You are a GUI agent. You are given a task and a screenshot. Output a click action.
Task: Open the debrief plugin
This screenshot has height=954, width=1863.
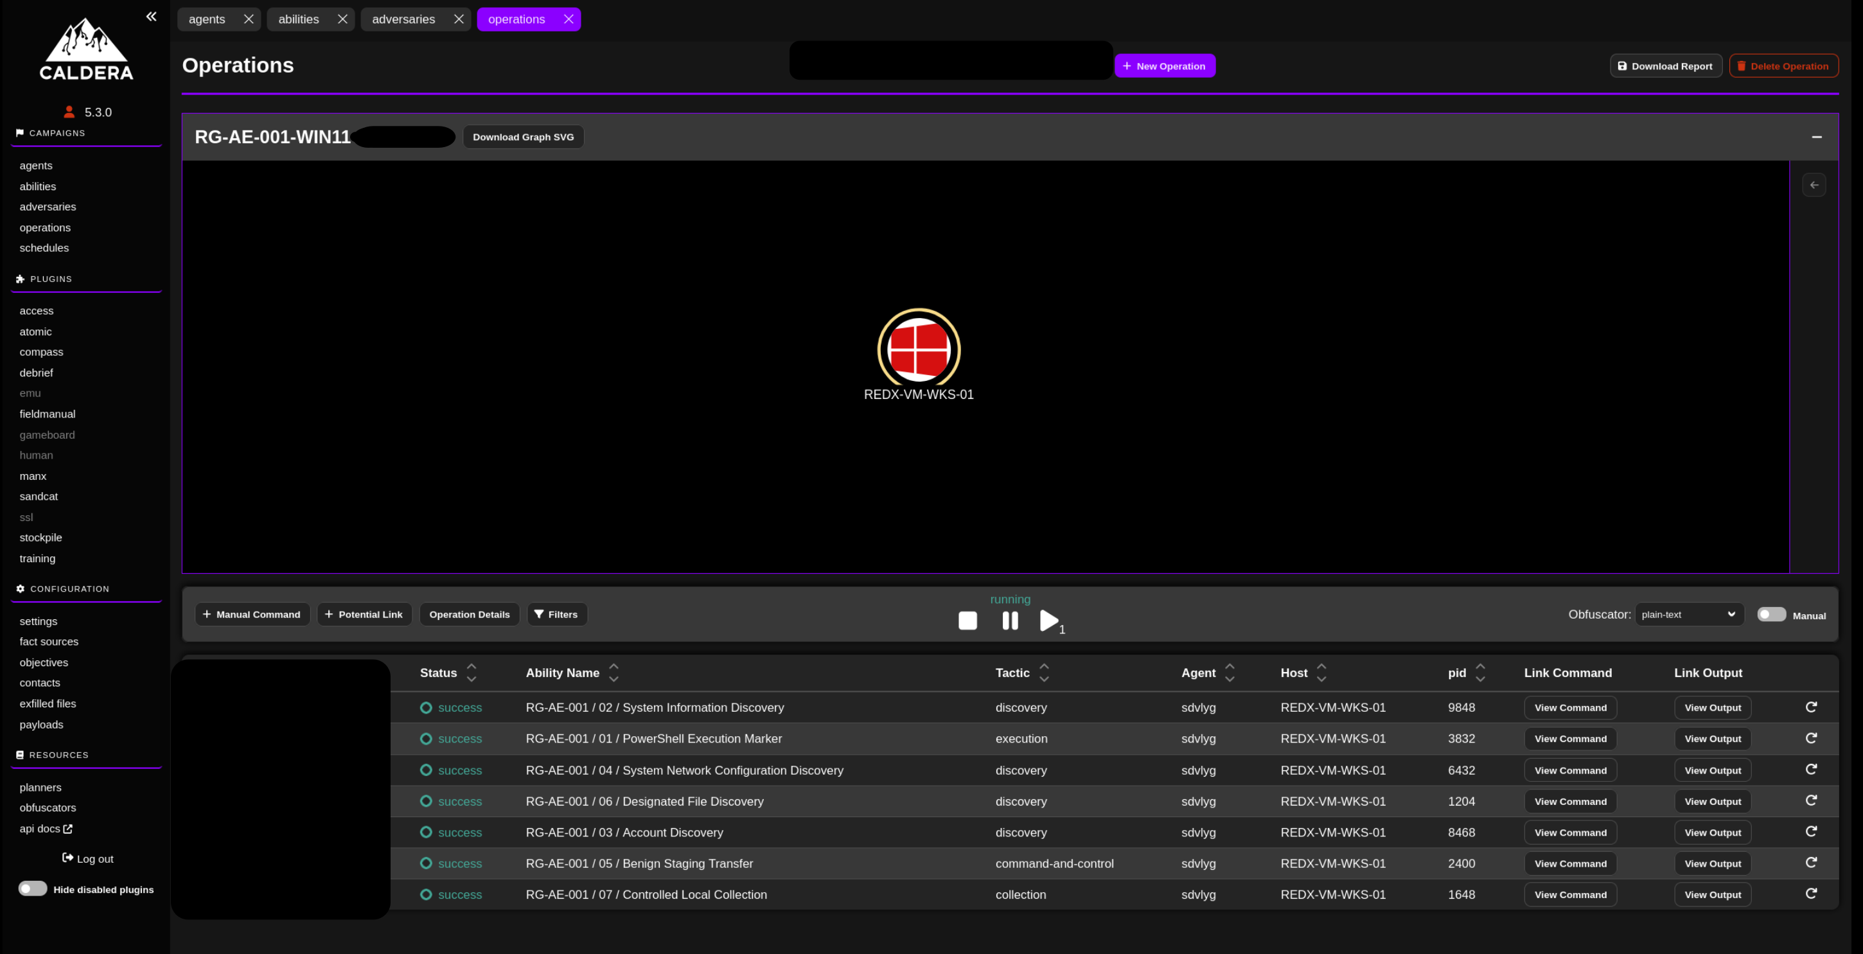click(36, 373)
